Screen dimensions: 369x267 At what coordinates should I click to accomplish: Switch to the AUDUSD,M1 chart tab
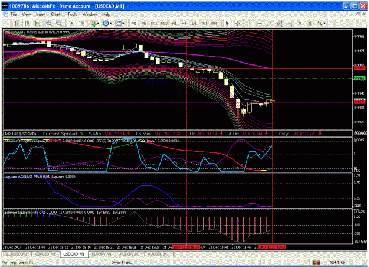pos(158,254)
